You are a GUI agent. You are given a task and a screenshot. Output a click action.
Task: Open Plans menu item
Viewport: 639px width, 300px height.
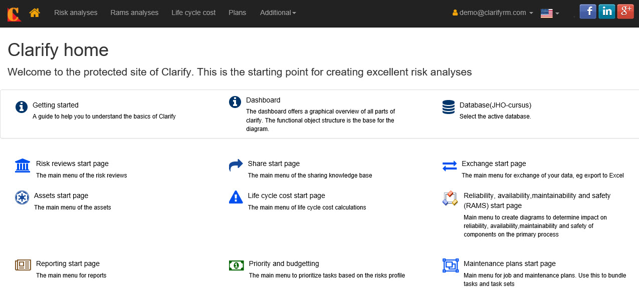(237, 12)
